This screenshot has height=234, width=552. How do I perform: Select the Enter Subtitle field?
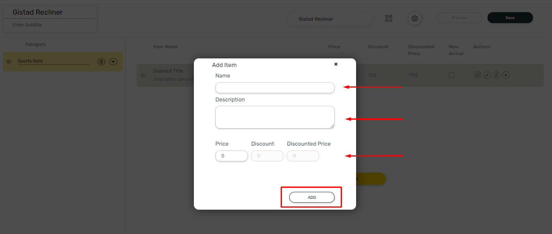49,25
